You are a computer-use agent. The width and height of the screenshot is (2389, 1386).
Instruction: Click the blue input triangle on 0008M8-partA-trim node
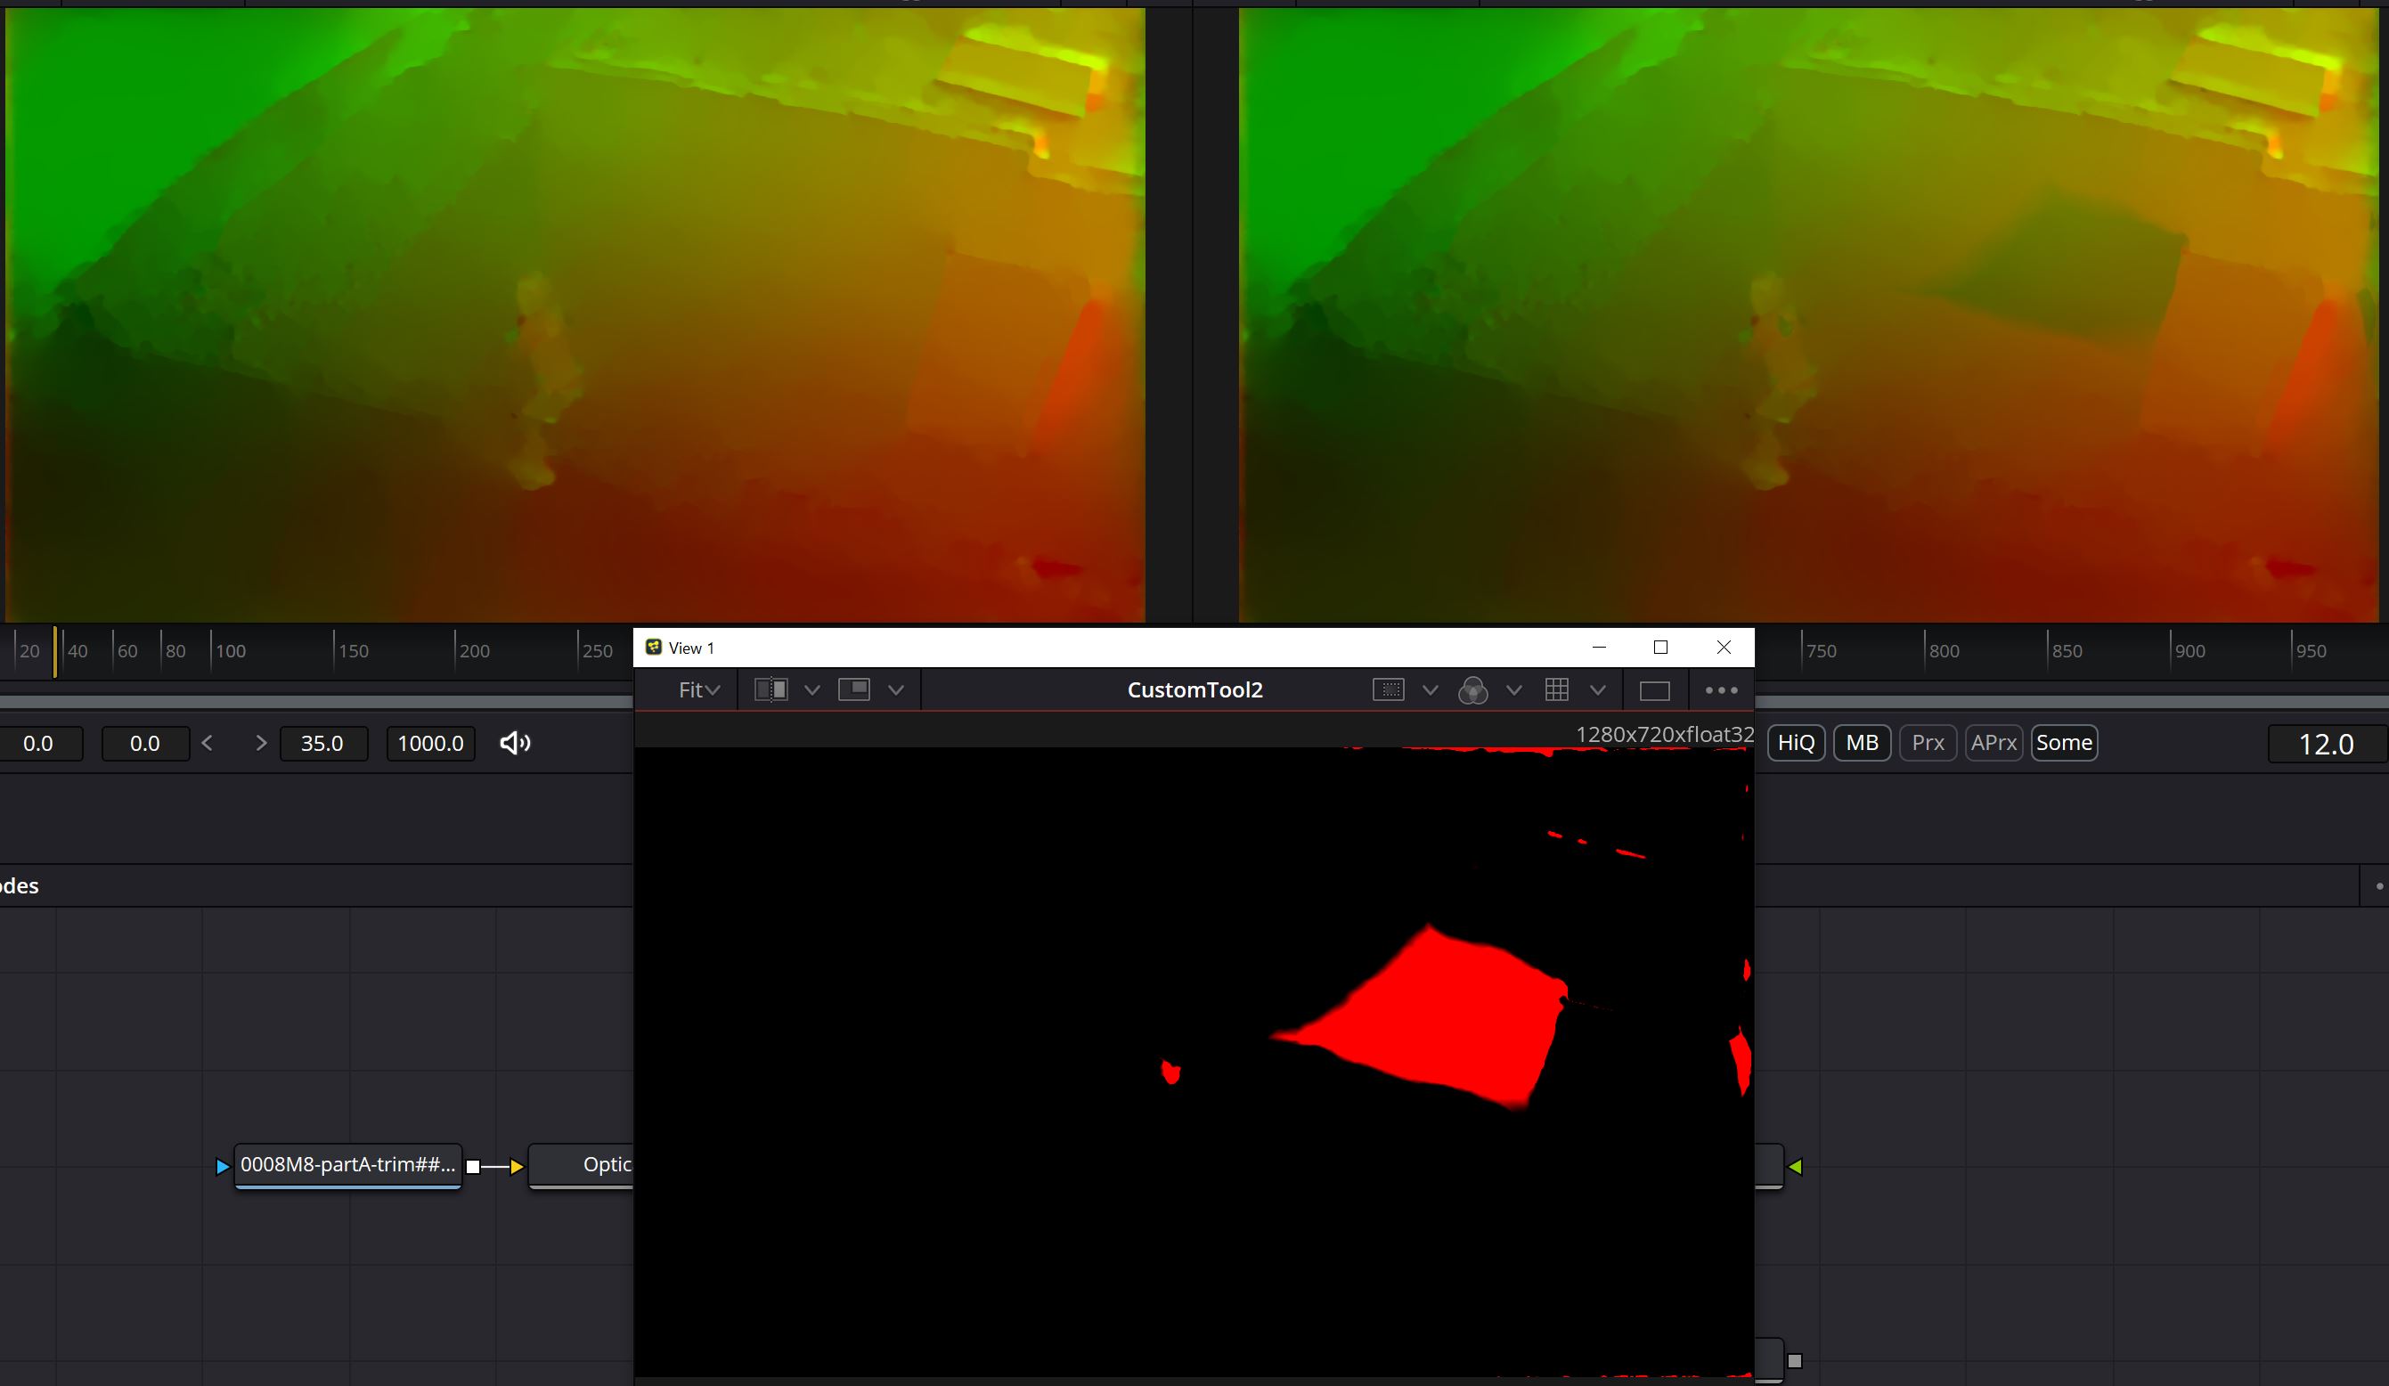(222, 1166)
